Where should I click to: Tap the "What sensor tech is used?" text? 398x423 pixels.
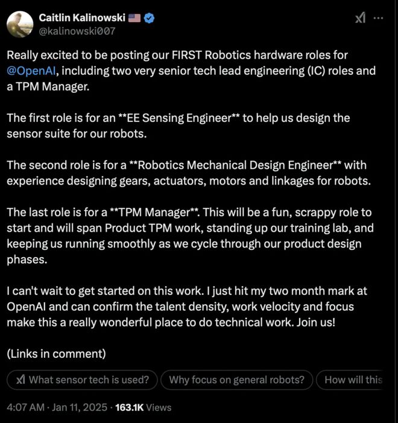[x=89, y=380]
